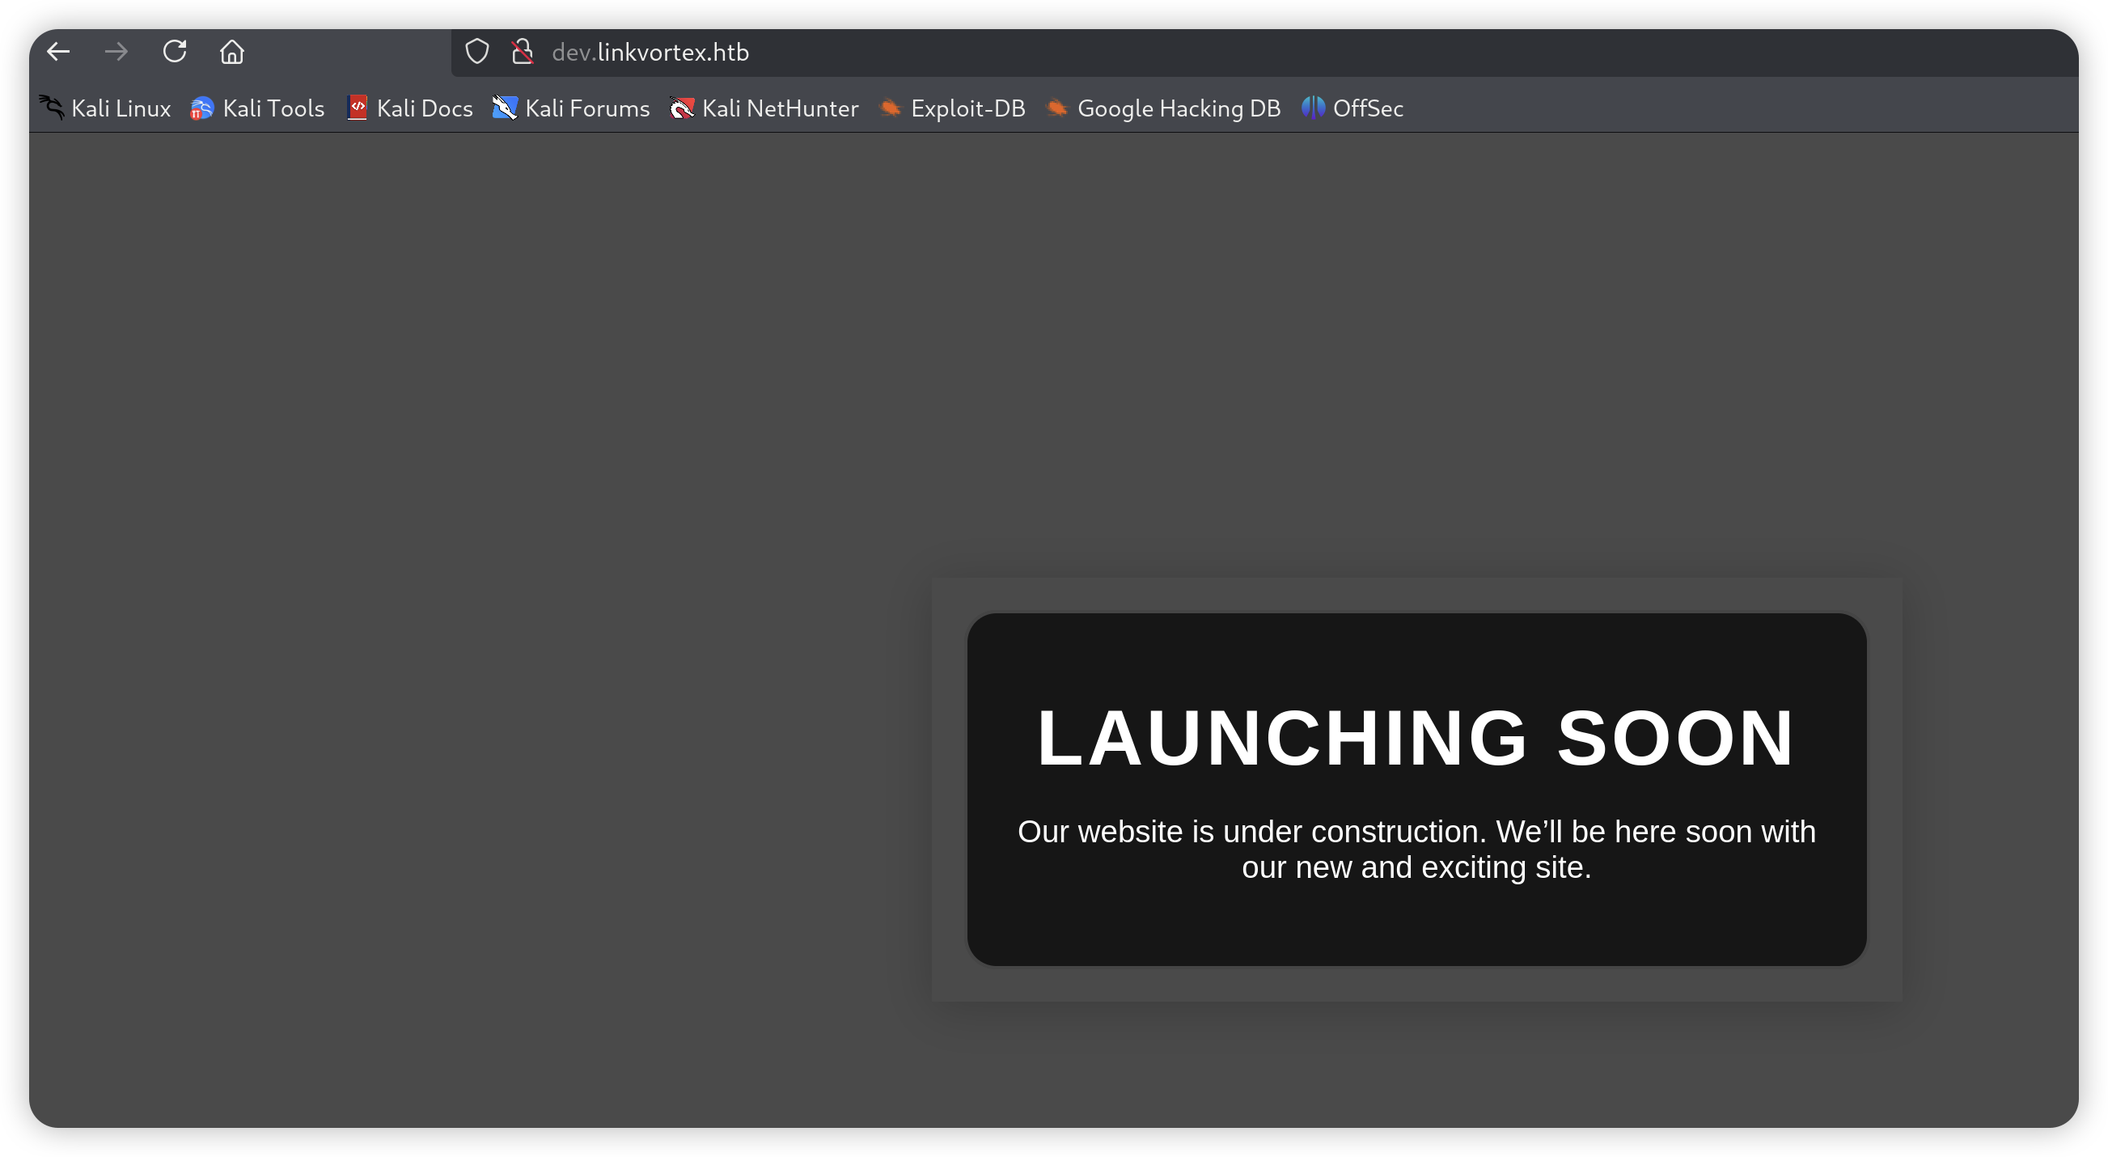This screenshot has width=2108, height=1157.
Task: Open the browser home page
Action: click(x=231, y=52)
